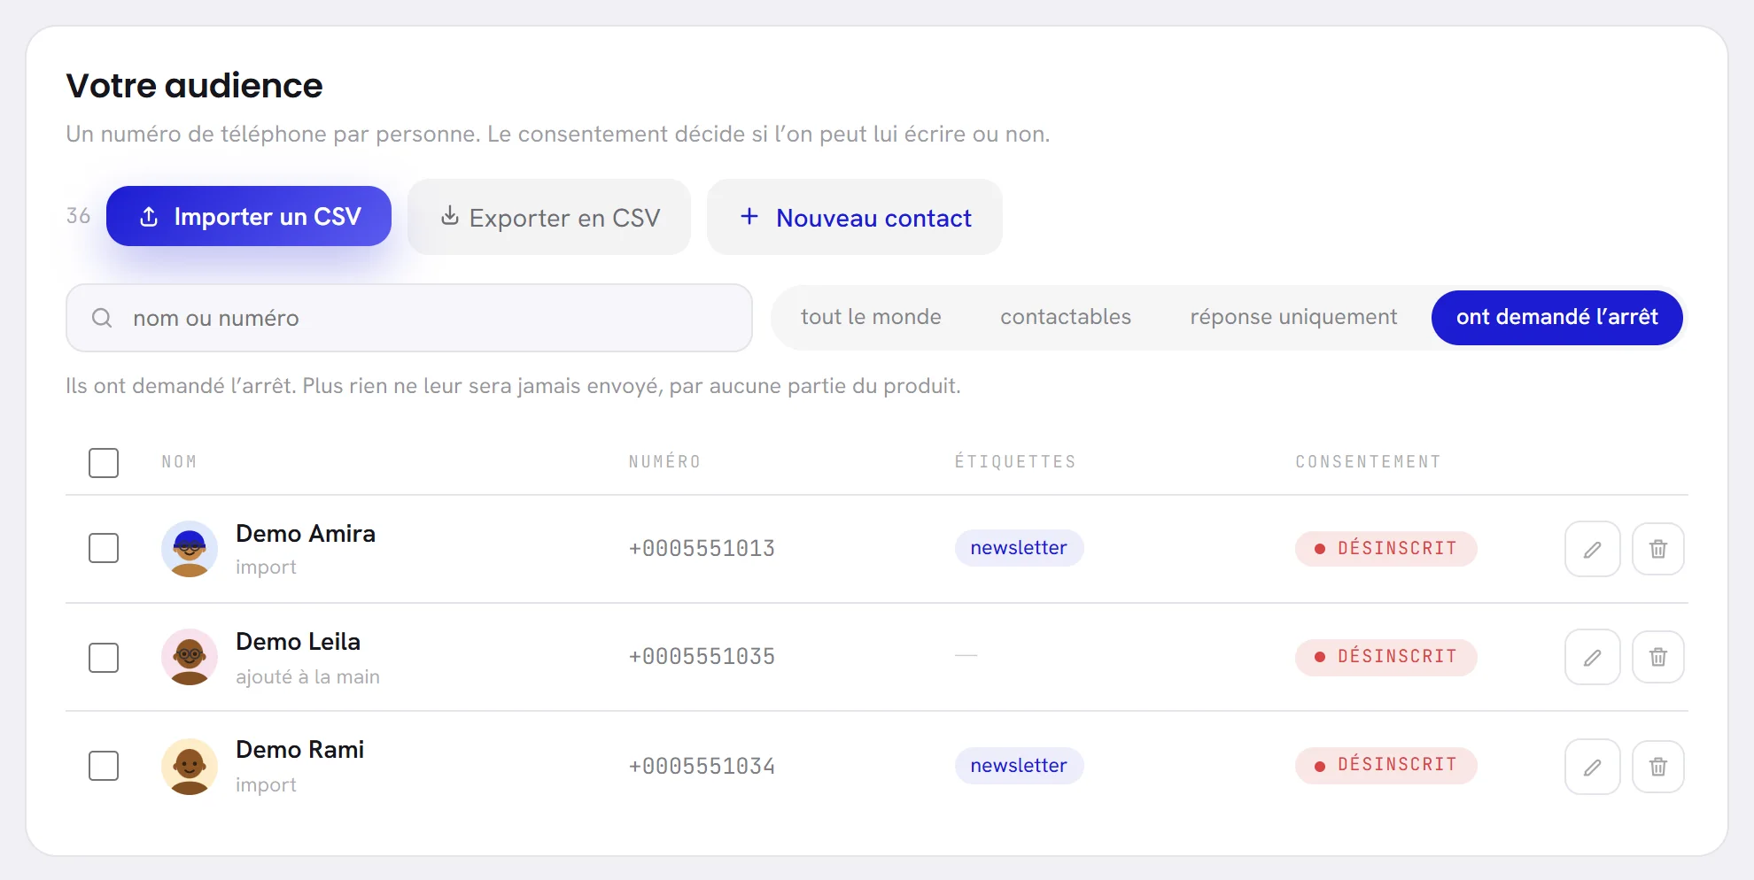1754x880 pixels.
Task: Select the Demo Amira row checkbox
Action: click(104, 548)
